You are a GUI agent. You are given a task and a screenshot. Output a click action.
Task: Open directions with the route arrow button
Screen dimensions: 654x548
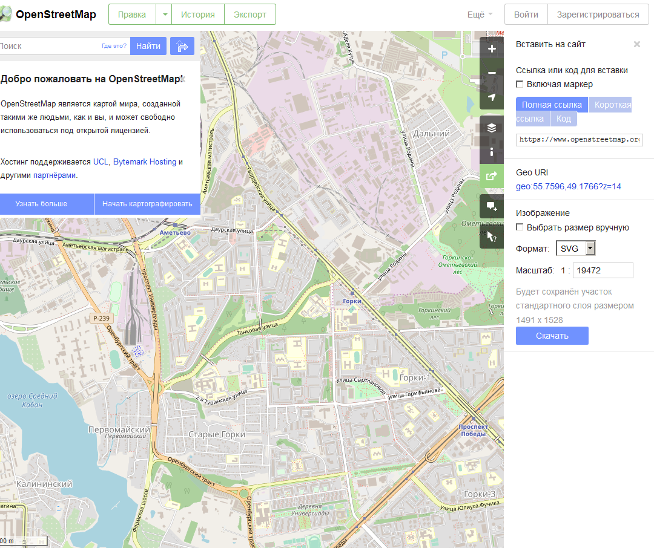[182, 46]
